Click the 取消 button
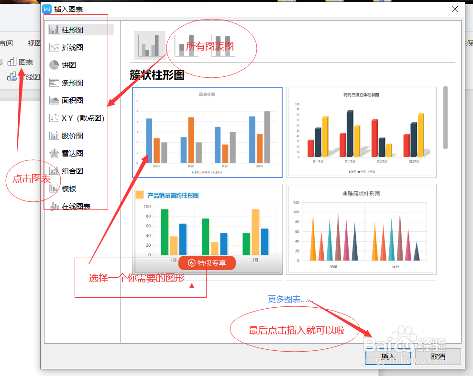The image size is (473, 376). pos(438,357)
